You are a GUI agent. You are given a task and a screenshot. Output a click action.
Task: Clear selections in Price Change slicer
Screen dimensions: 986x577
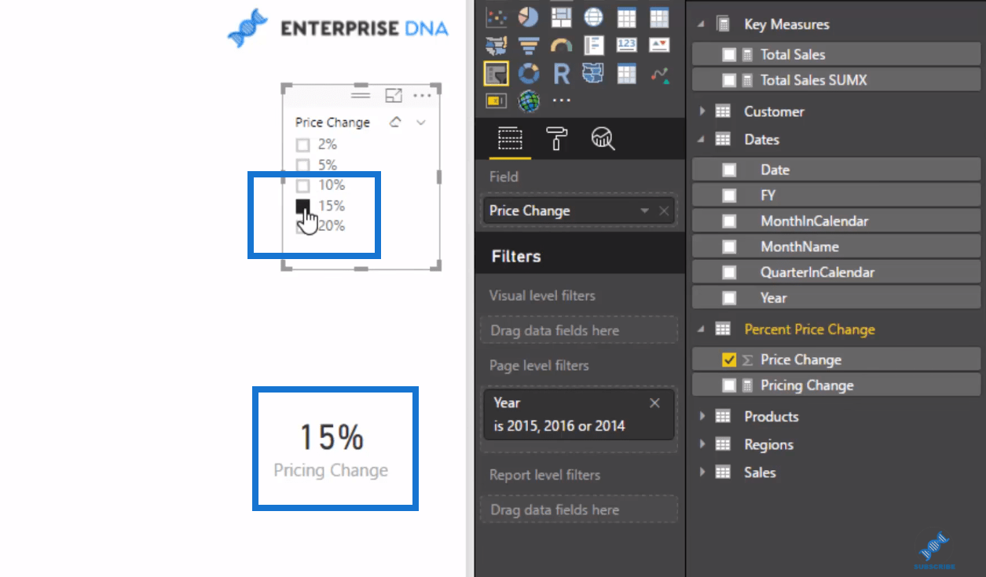[396, 122]
